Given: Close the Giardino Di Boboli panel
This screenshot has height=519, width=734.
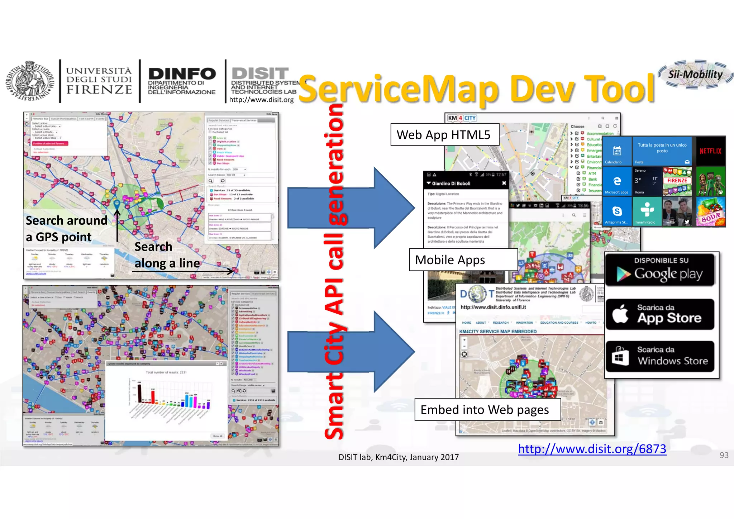Looking at the screenshot, I should tap(504, 183).
